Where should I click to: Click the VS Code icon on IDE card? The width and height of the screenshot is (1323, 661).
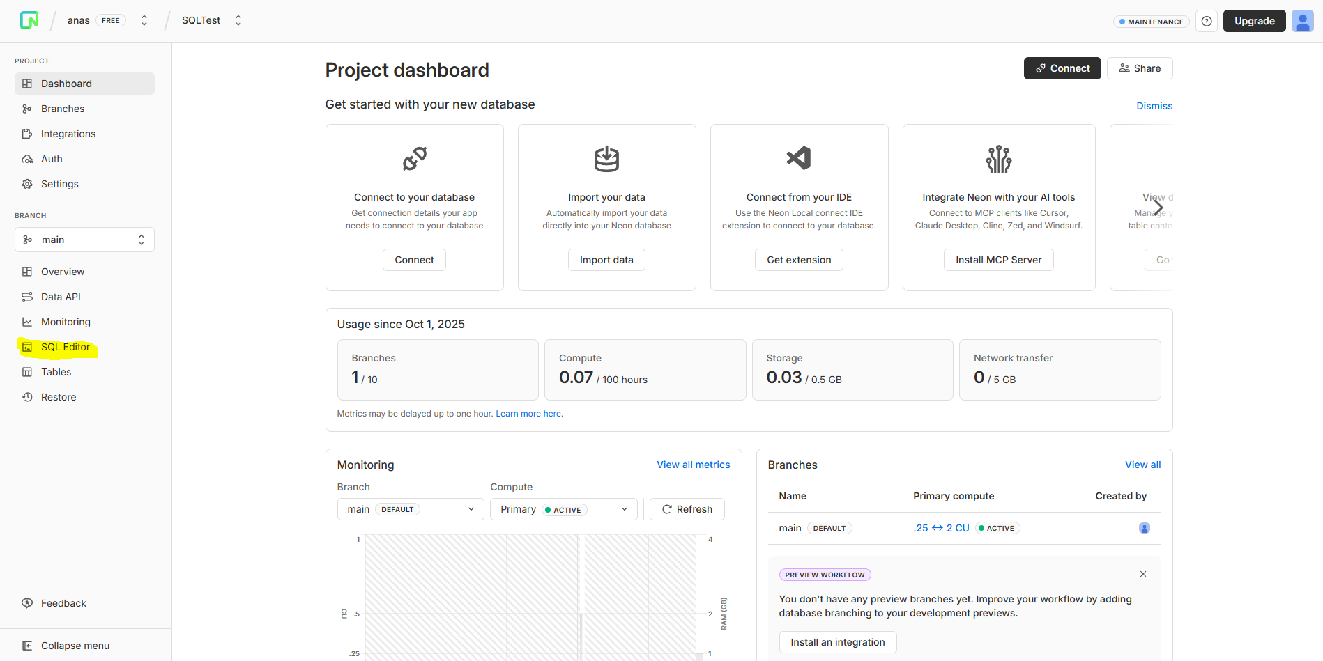pyautogui.click(x=799, y=158)
